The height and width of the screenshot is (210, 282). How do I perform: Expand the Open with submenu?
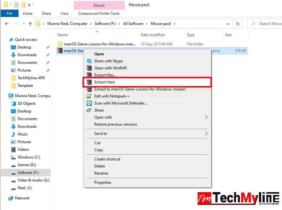click(x=103, y=117)
